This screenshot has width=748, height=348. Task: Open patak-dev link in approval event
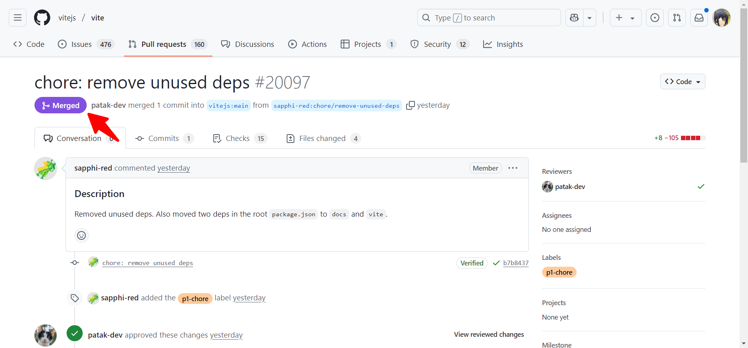(x=105, y=335)
